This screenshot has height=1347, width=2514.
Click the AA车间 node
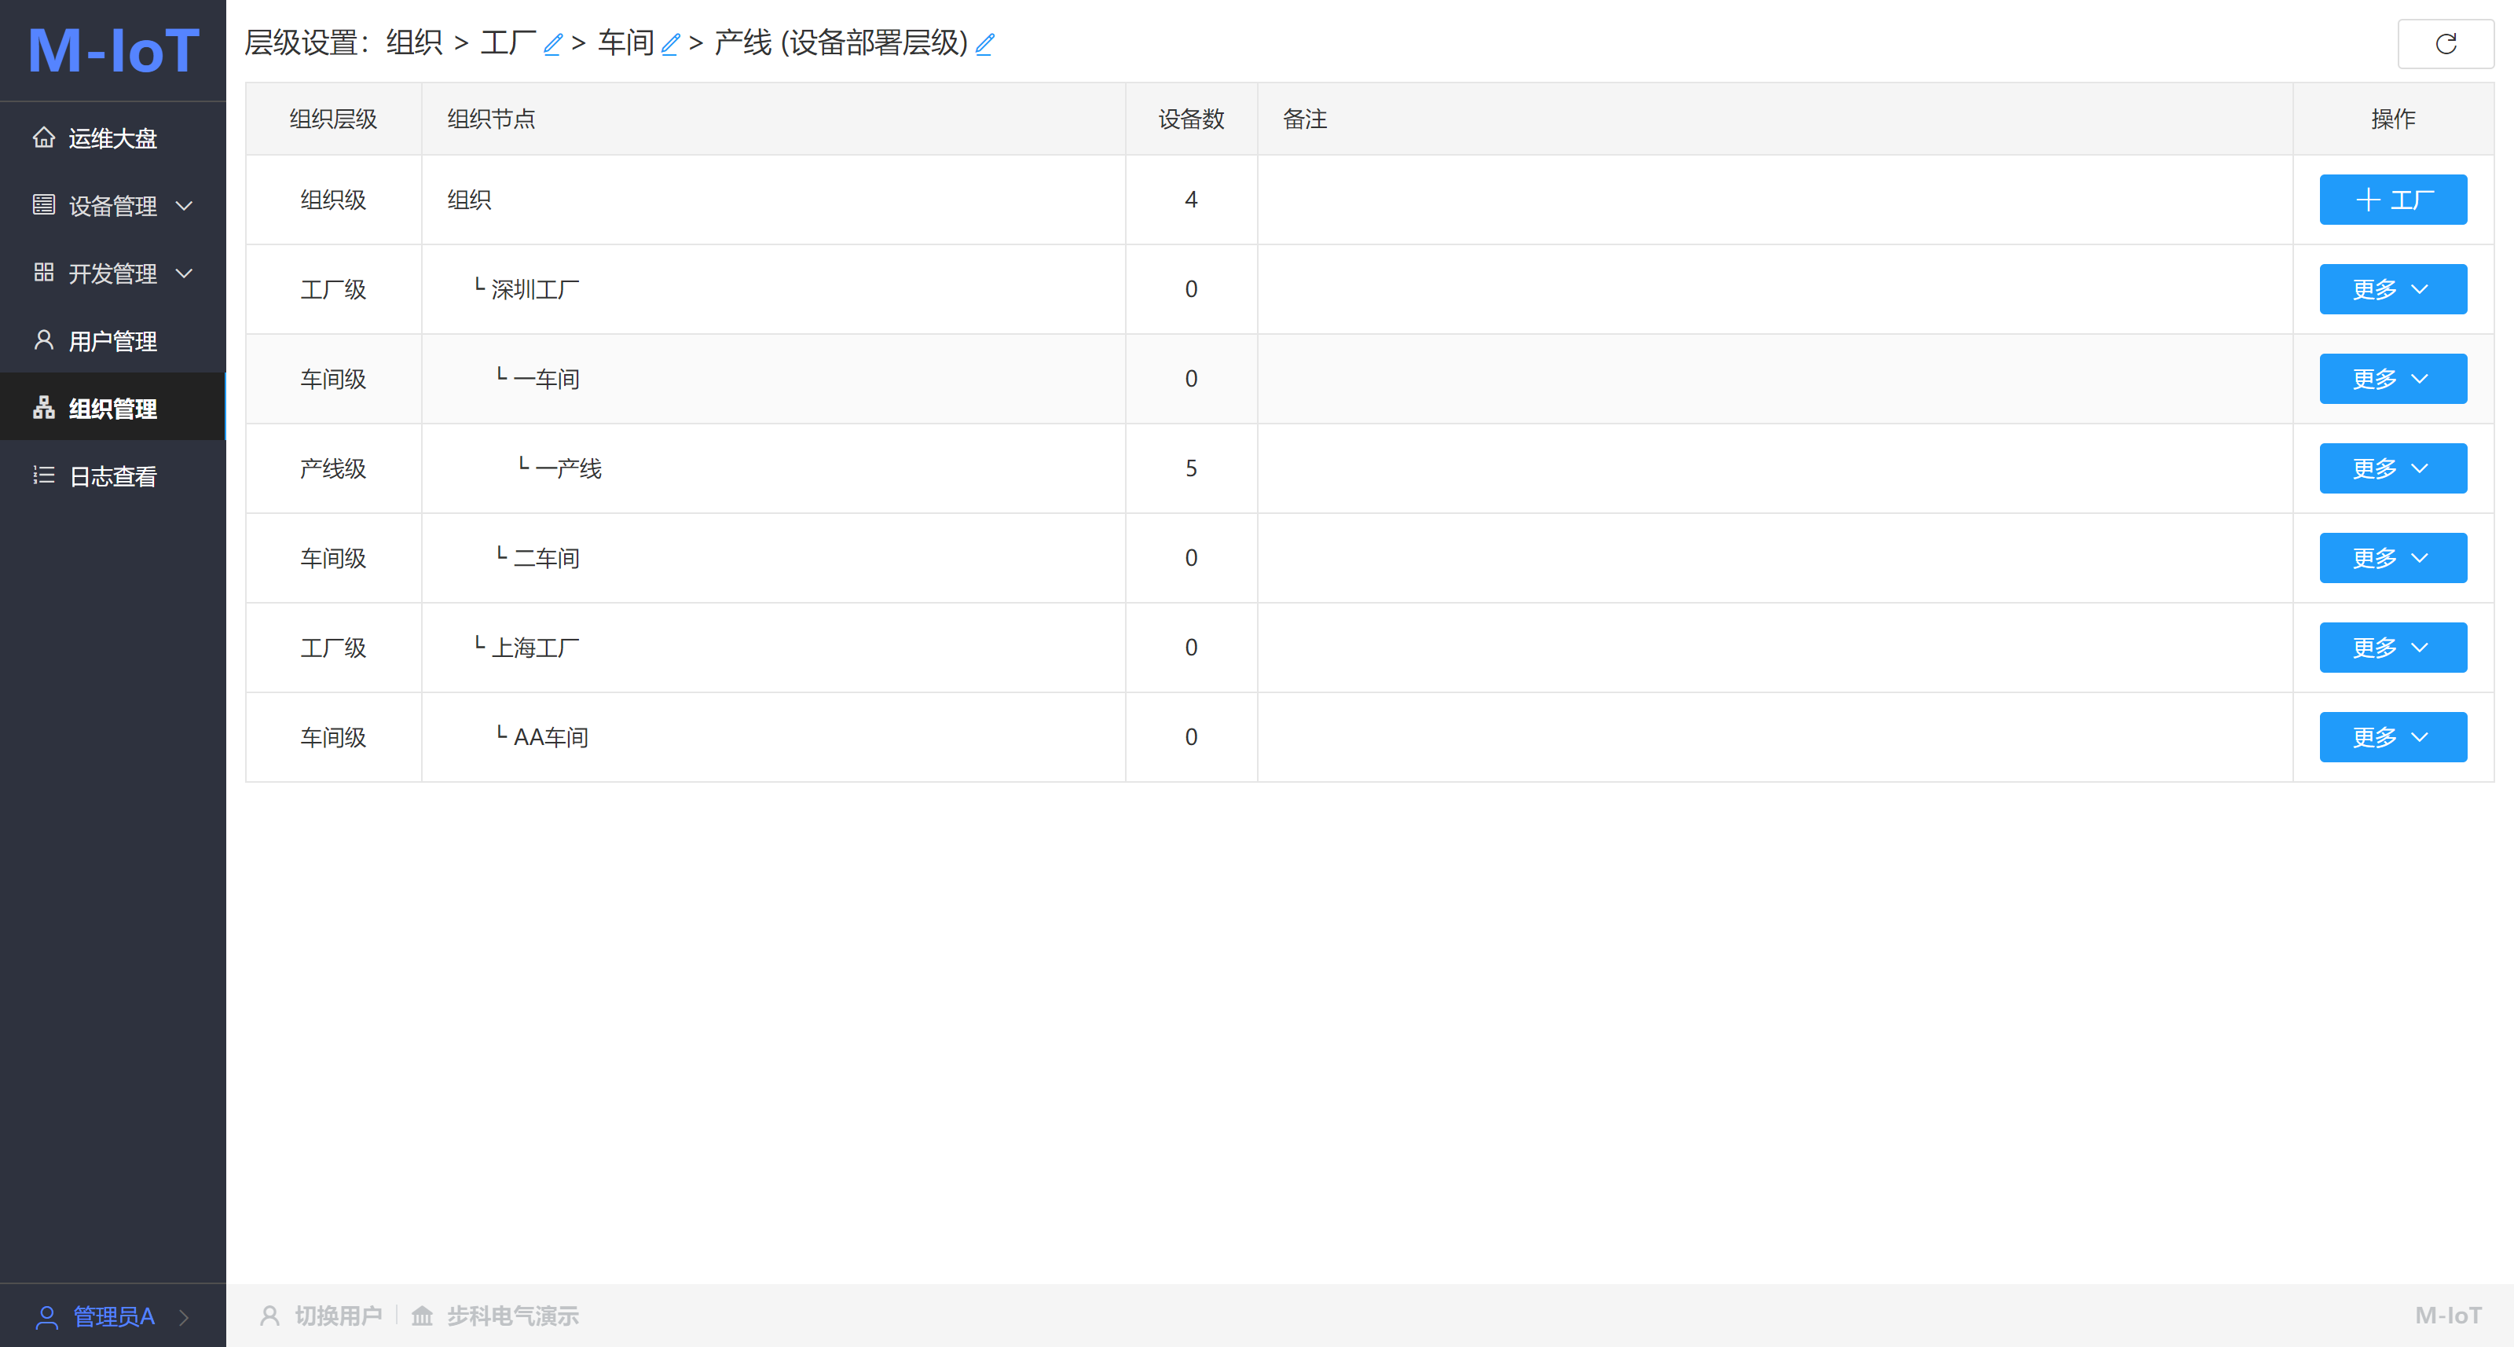[x=551, y=738]
